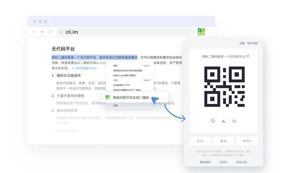Choose 复制 in the context menu

pos(130,66)
